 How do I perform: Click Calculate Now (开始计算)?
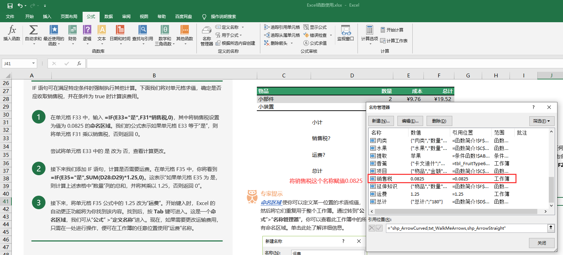pyautogui.click(x=392, y=30)
